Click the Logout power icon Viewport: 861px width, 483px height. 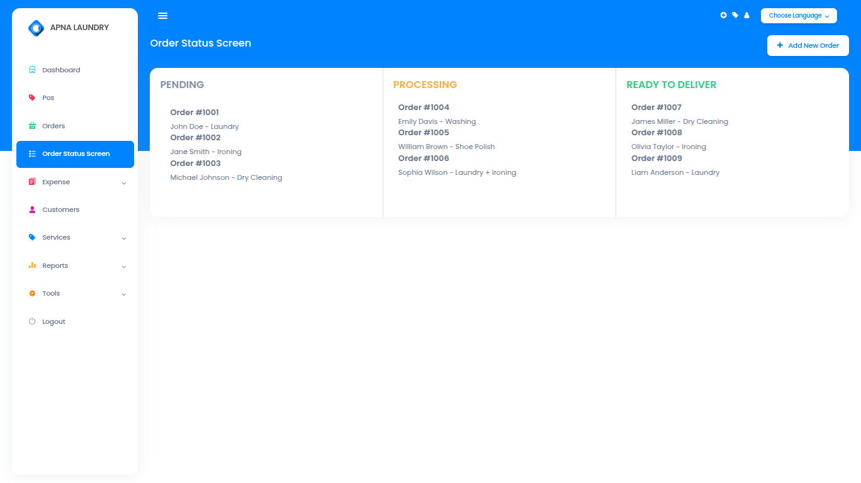click(31, 321)
